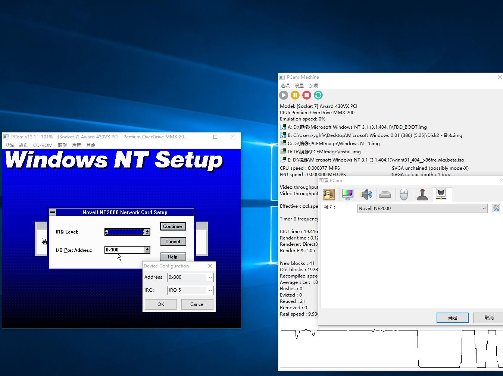Image resolution: width=503 pixels, height=376 pixels.
Task: Click the IRQ Level value field
Action: (124, 232)
